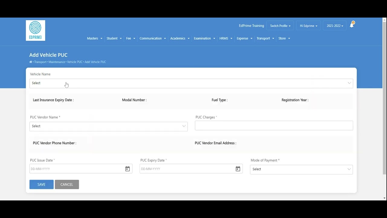Open the Examination menu
387x218 pixels.
[204, 38]
